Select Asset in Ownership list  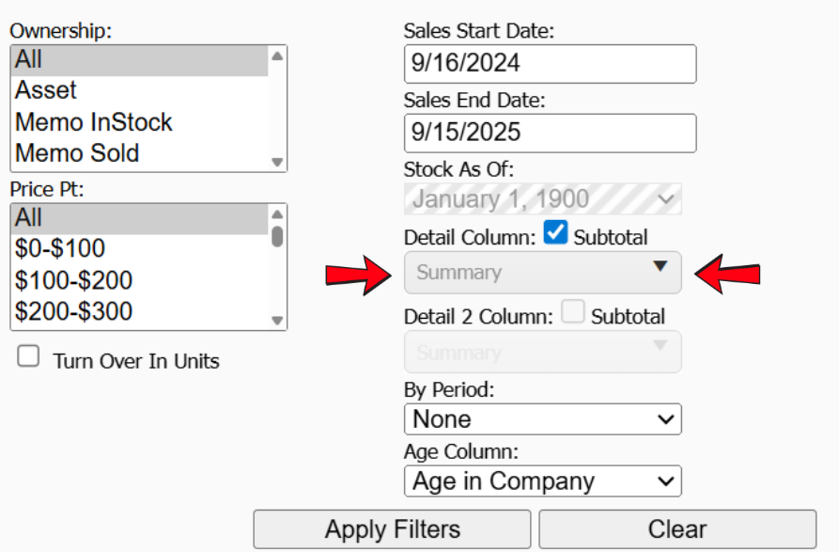click(46, 90)
